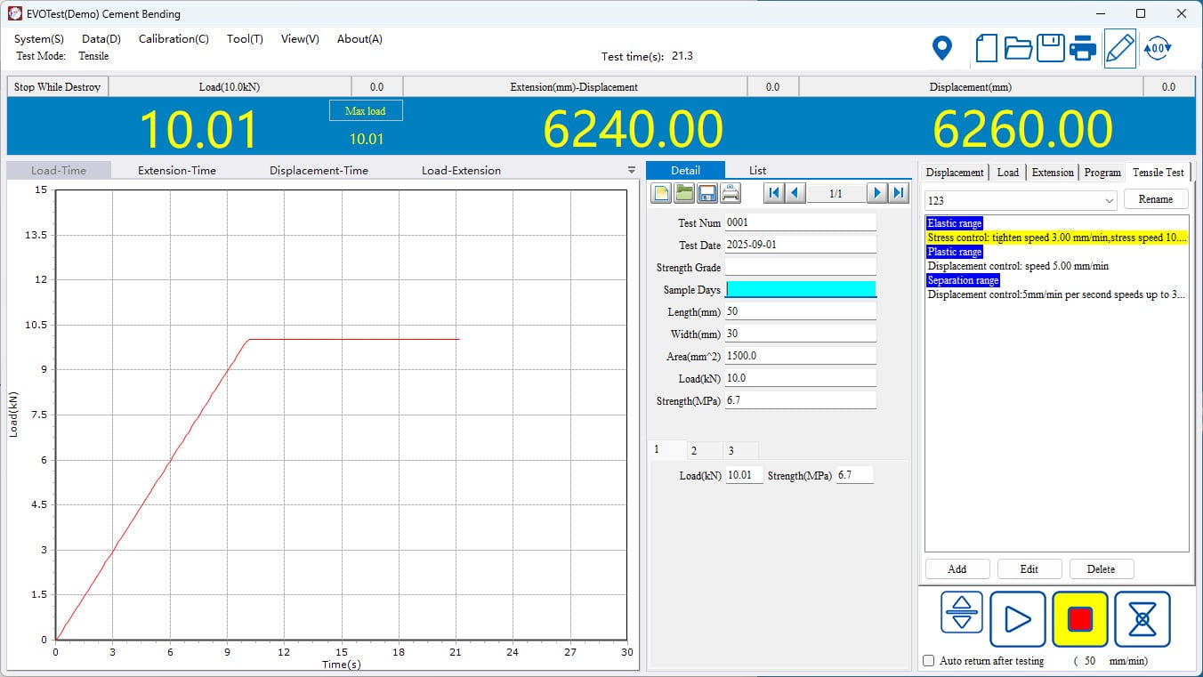Click the small floppy save icon in Detail panel
The image size is (1203, 677).
(707, 193)
